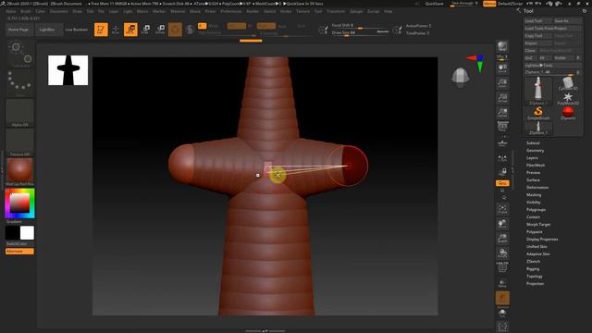Click the Zoom canvas icon
This screenshot has width=592, height=333.
tap(502, 83)
